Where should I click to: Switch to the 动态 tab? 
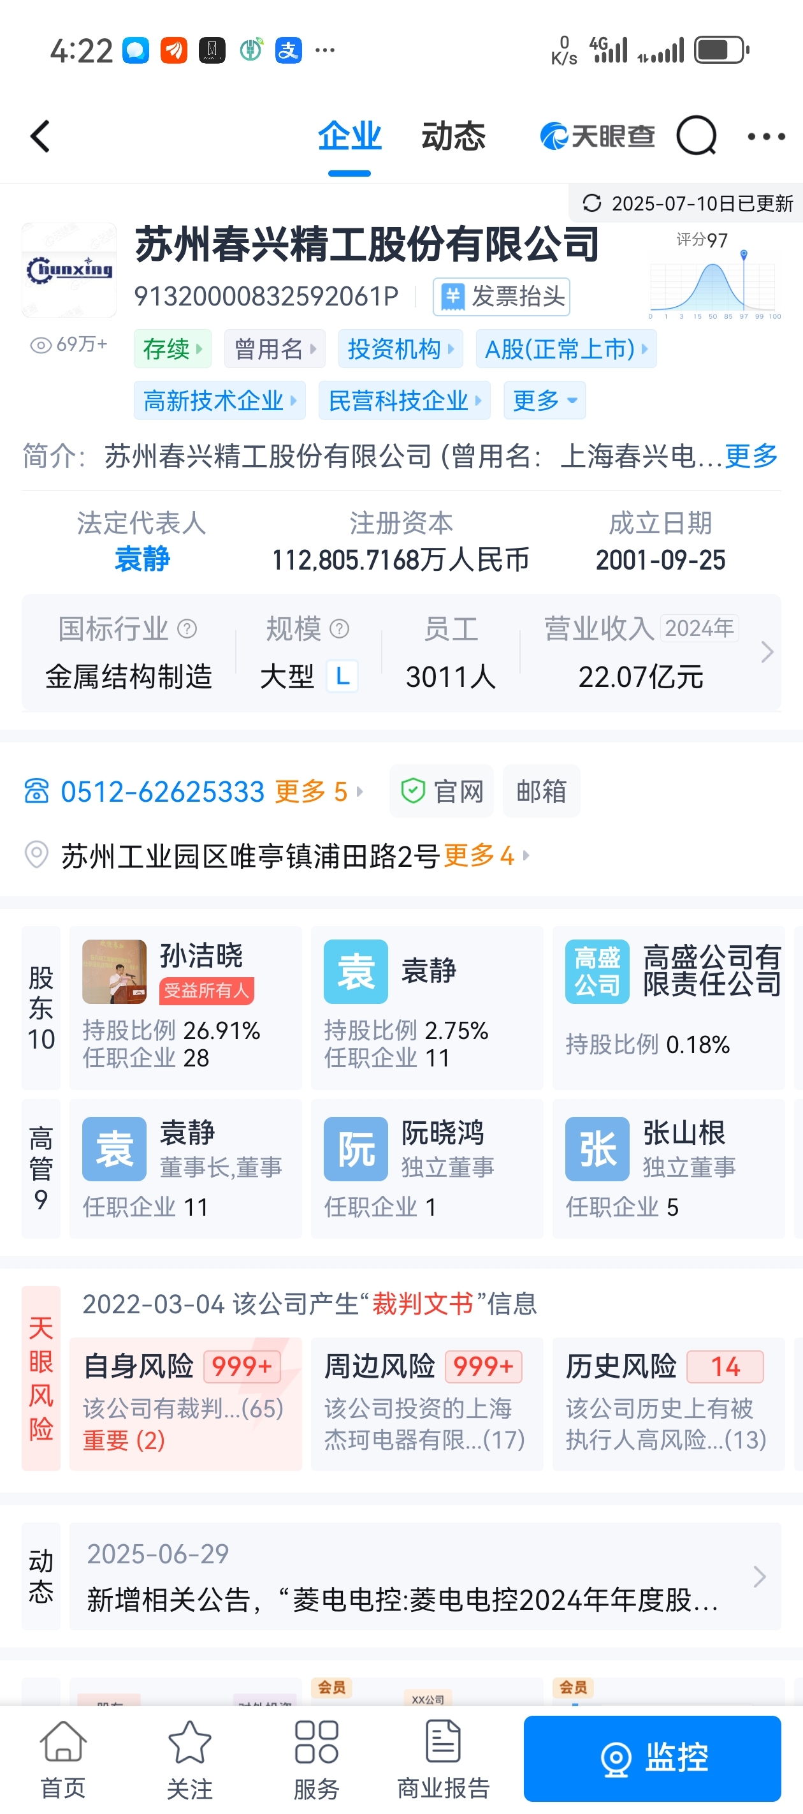click(x=453, y=135)
